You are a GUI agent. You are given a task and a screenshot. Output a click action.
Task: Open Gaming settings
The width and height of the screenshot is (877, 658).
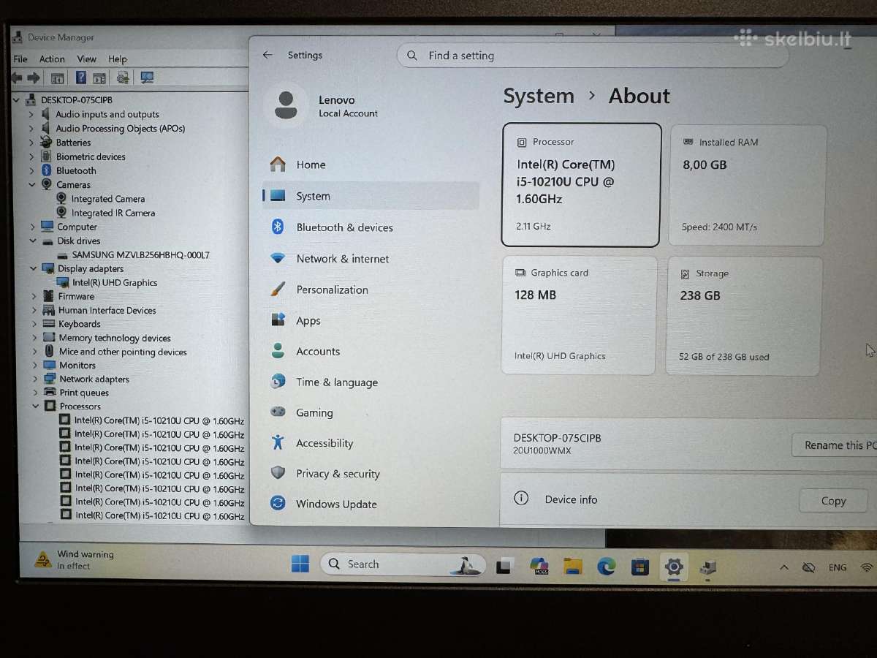(x=371, y=412)
